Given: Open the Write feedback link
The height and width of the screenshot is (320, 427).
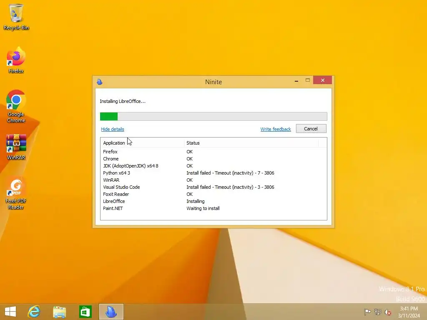Looking at the screenshot, I should click(276, 129).
